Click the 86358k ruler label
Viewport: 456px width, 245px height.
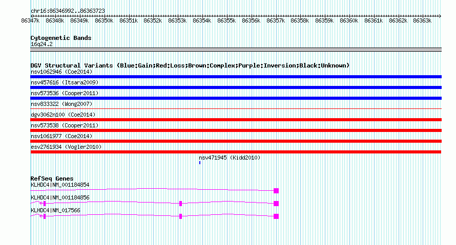(x=300, y=21)
